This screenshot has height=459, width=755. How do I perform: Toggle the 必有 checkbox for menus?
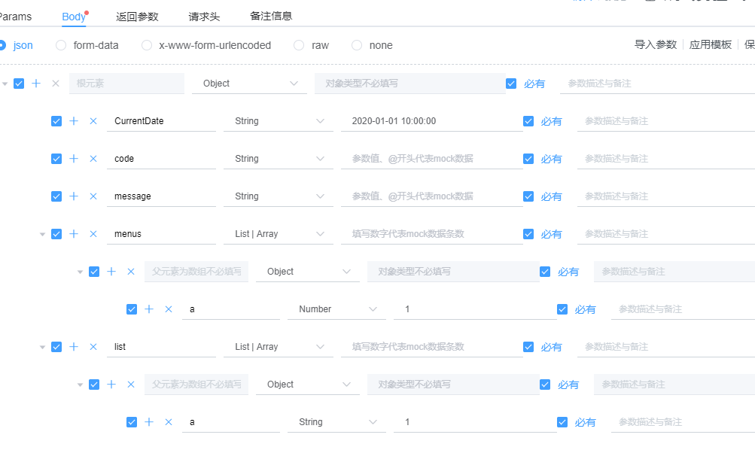point(528,233)
